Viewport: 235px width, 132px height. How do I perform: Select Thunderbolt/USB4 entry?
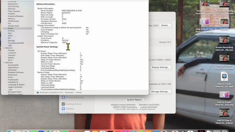coord(16,43)
